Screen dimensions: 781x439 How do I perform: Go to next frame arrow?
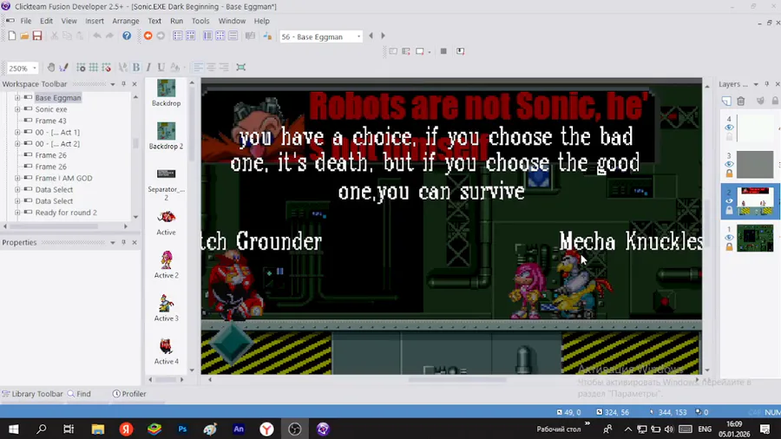(383, 36)
